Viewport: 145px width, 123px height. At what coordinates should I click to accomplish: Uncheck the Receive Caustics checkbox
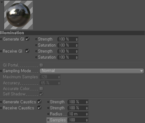coord(39,108)
